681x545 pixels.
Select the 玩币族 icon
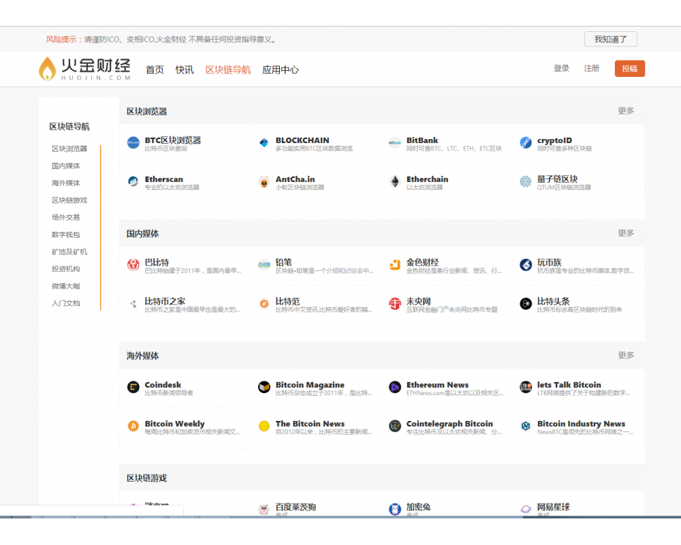tap(526, 265)
